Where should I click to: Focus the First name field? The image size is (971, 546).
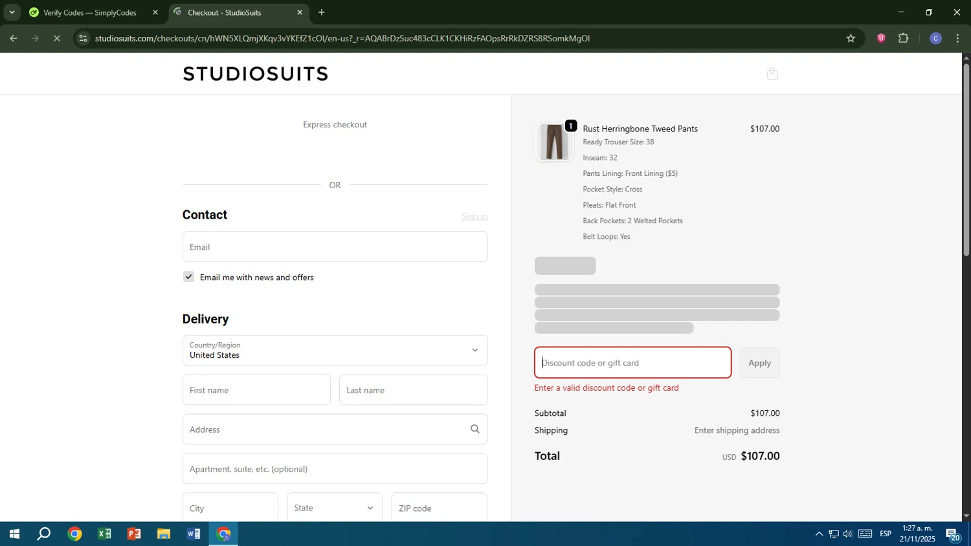click(x=256, y=390)
